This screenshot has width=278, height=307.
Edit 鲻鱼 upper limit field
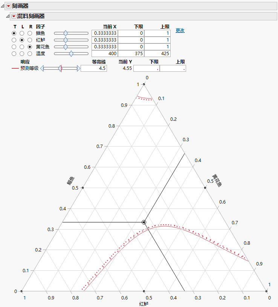coord(157,33)
